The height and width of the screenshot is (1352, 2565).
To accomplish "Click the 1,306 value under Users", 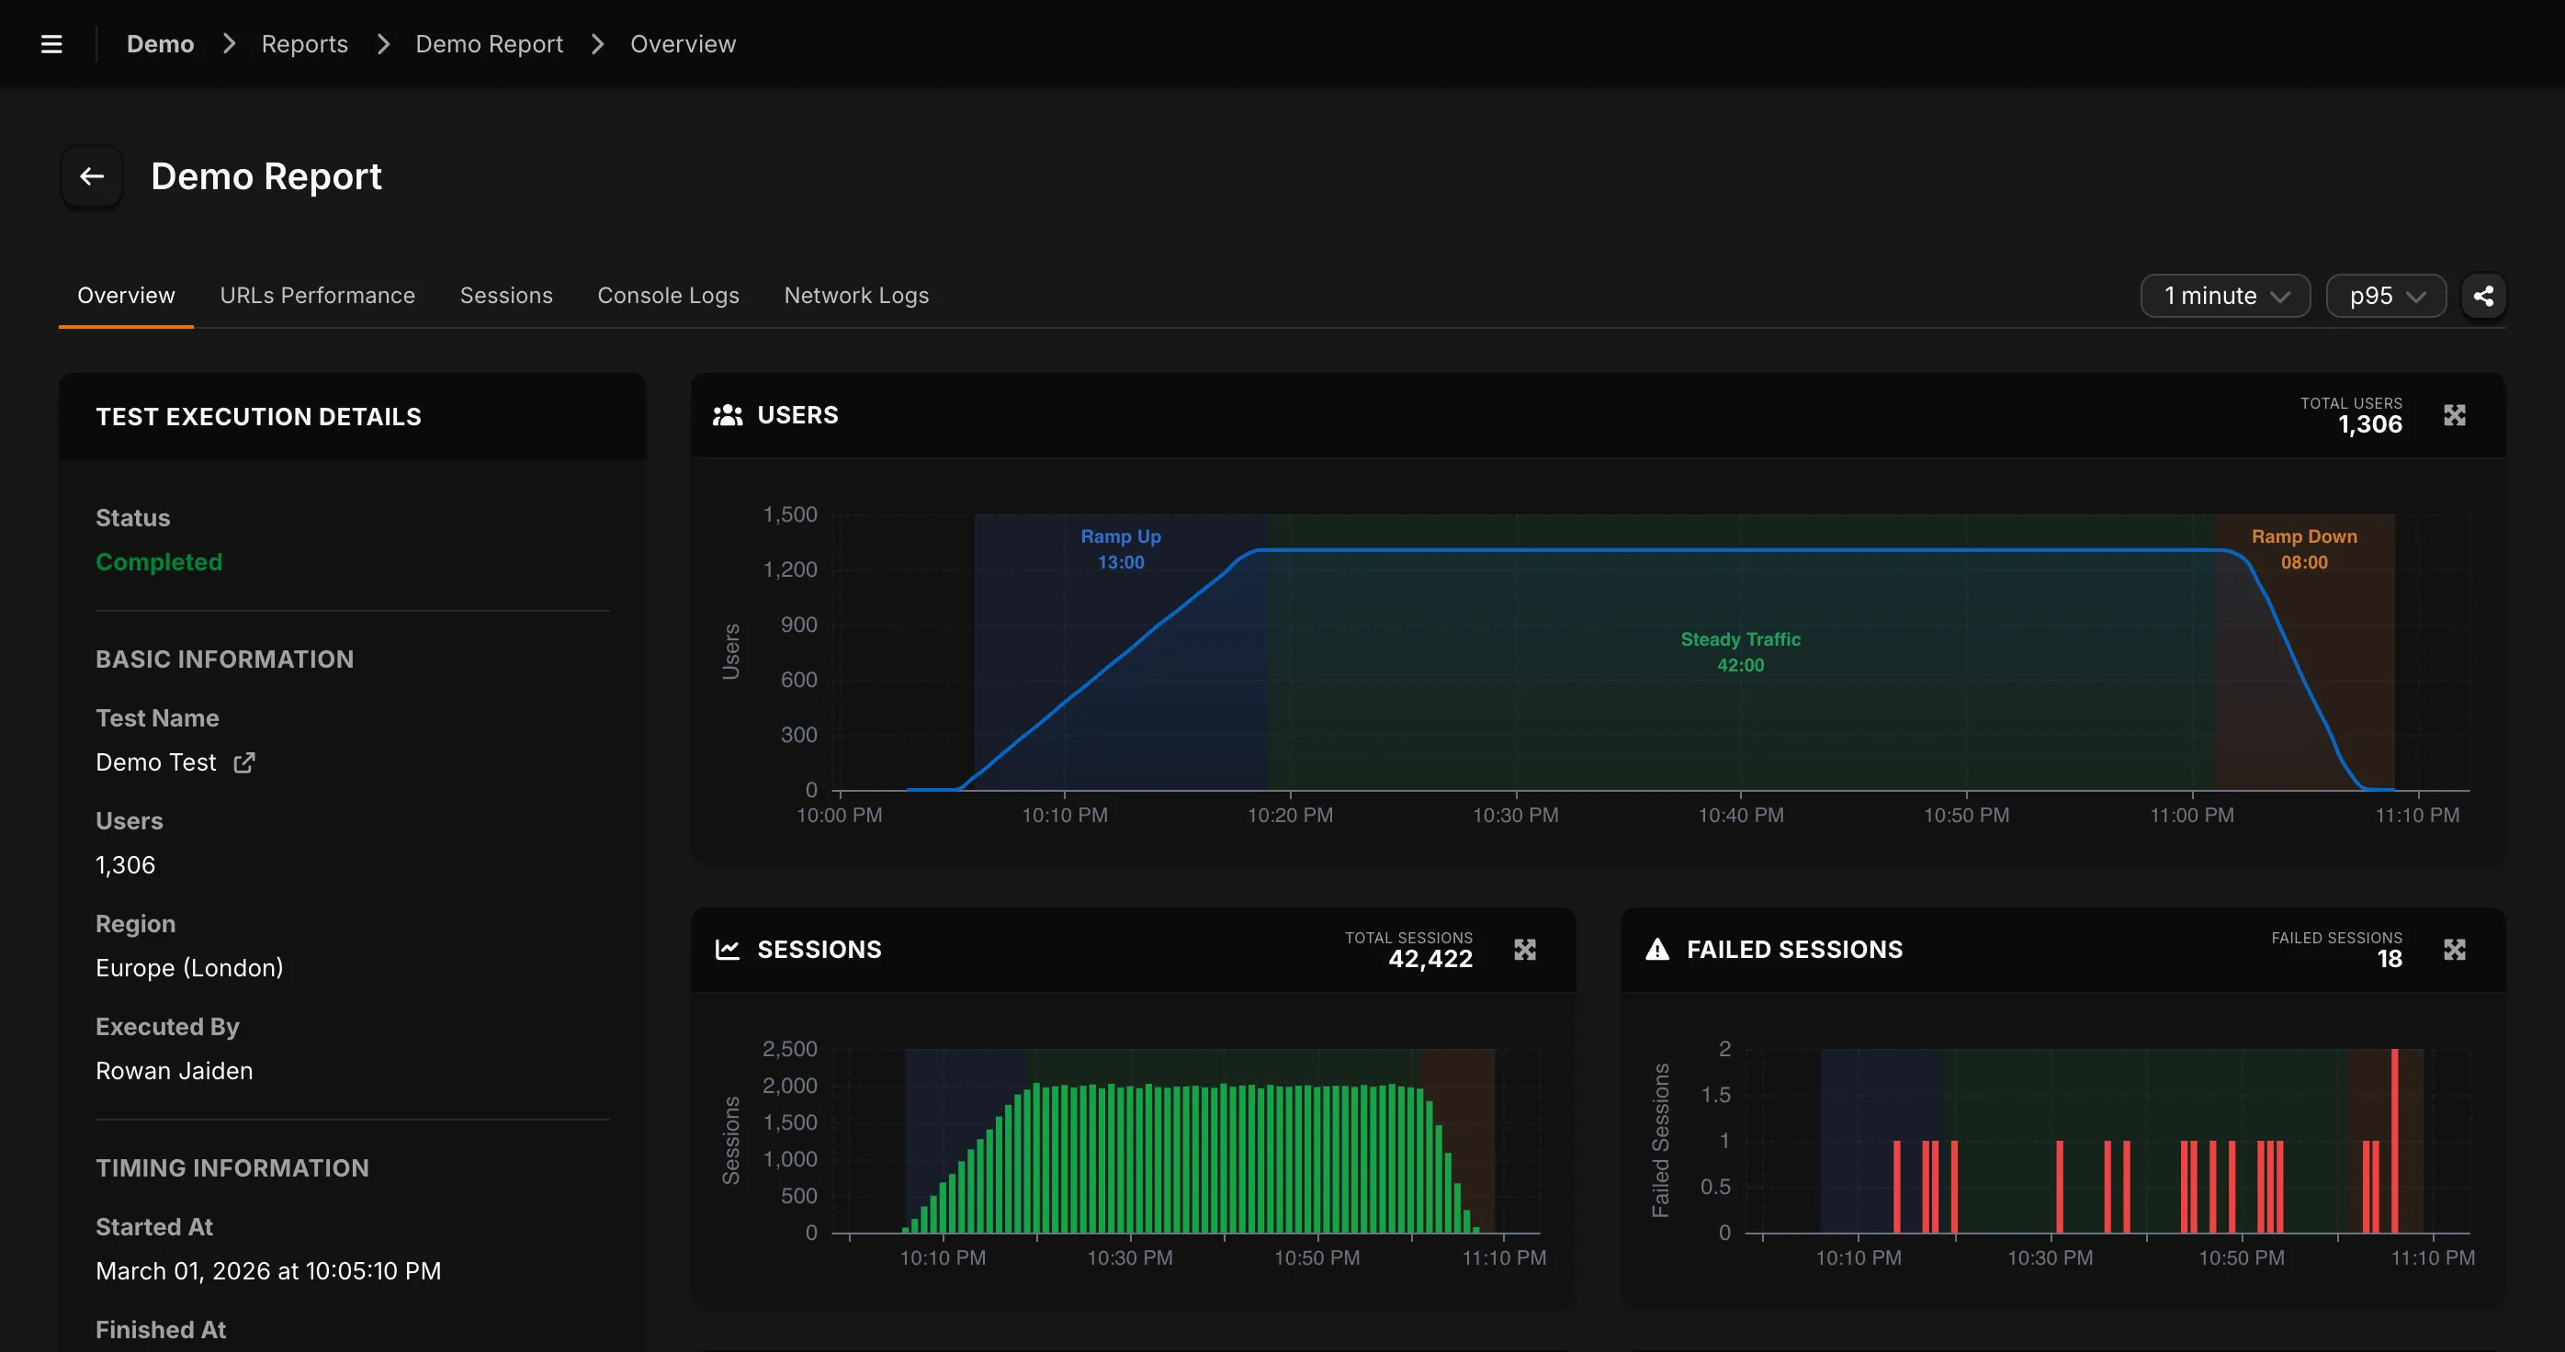I will pos(126,865).
